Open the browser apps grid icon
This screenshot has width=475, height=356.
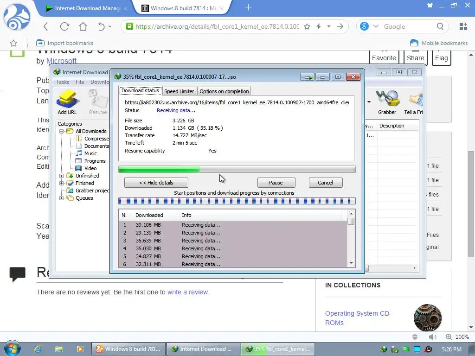pyautogui.click(x=463, y=26)
